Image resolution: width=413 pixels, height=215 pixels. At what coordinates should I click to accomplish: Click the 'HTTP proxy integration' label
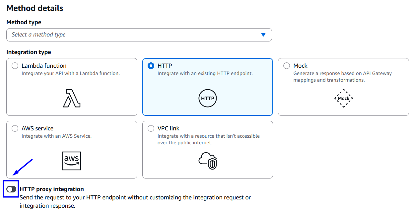tap(52, 189)
